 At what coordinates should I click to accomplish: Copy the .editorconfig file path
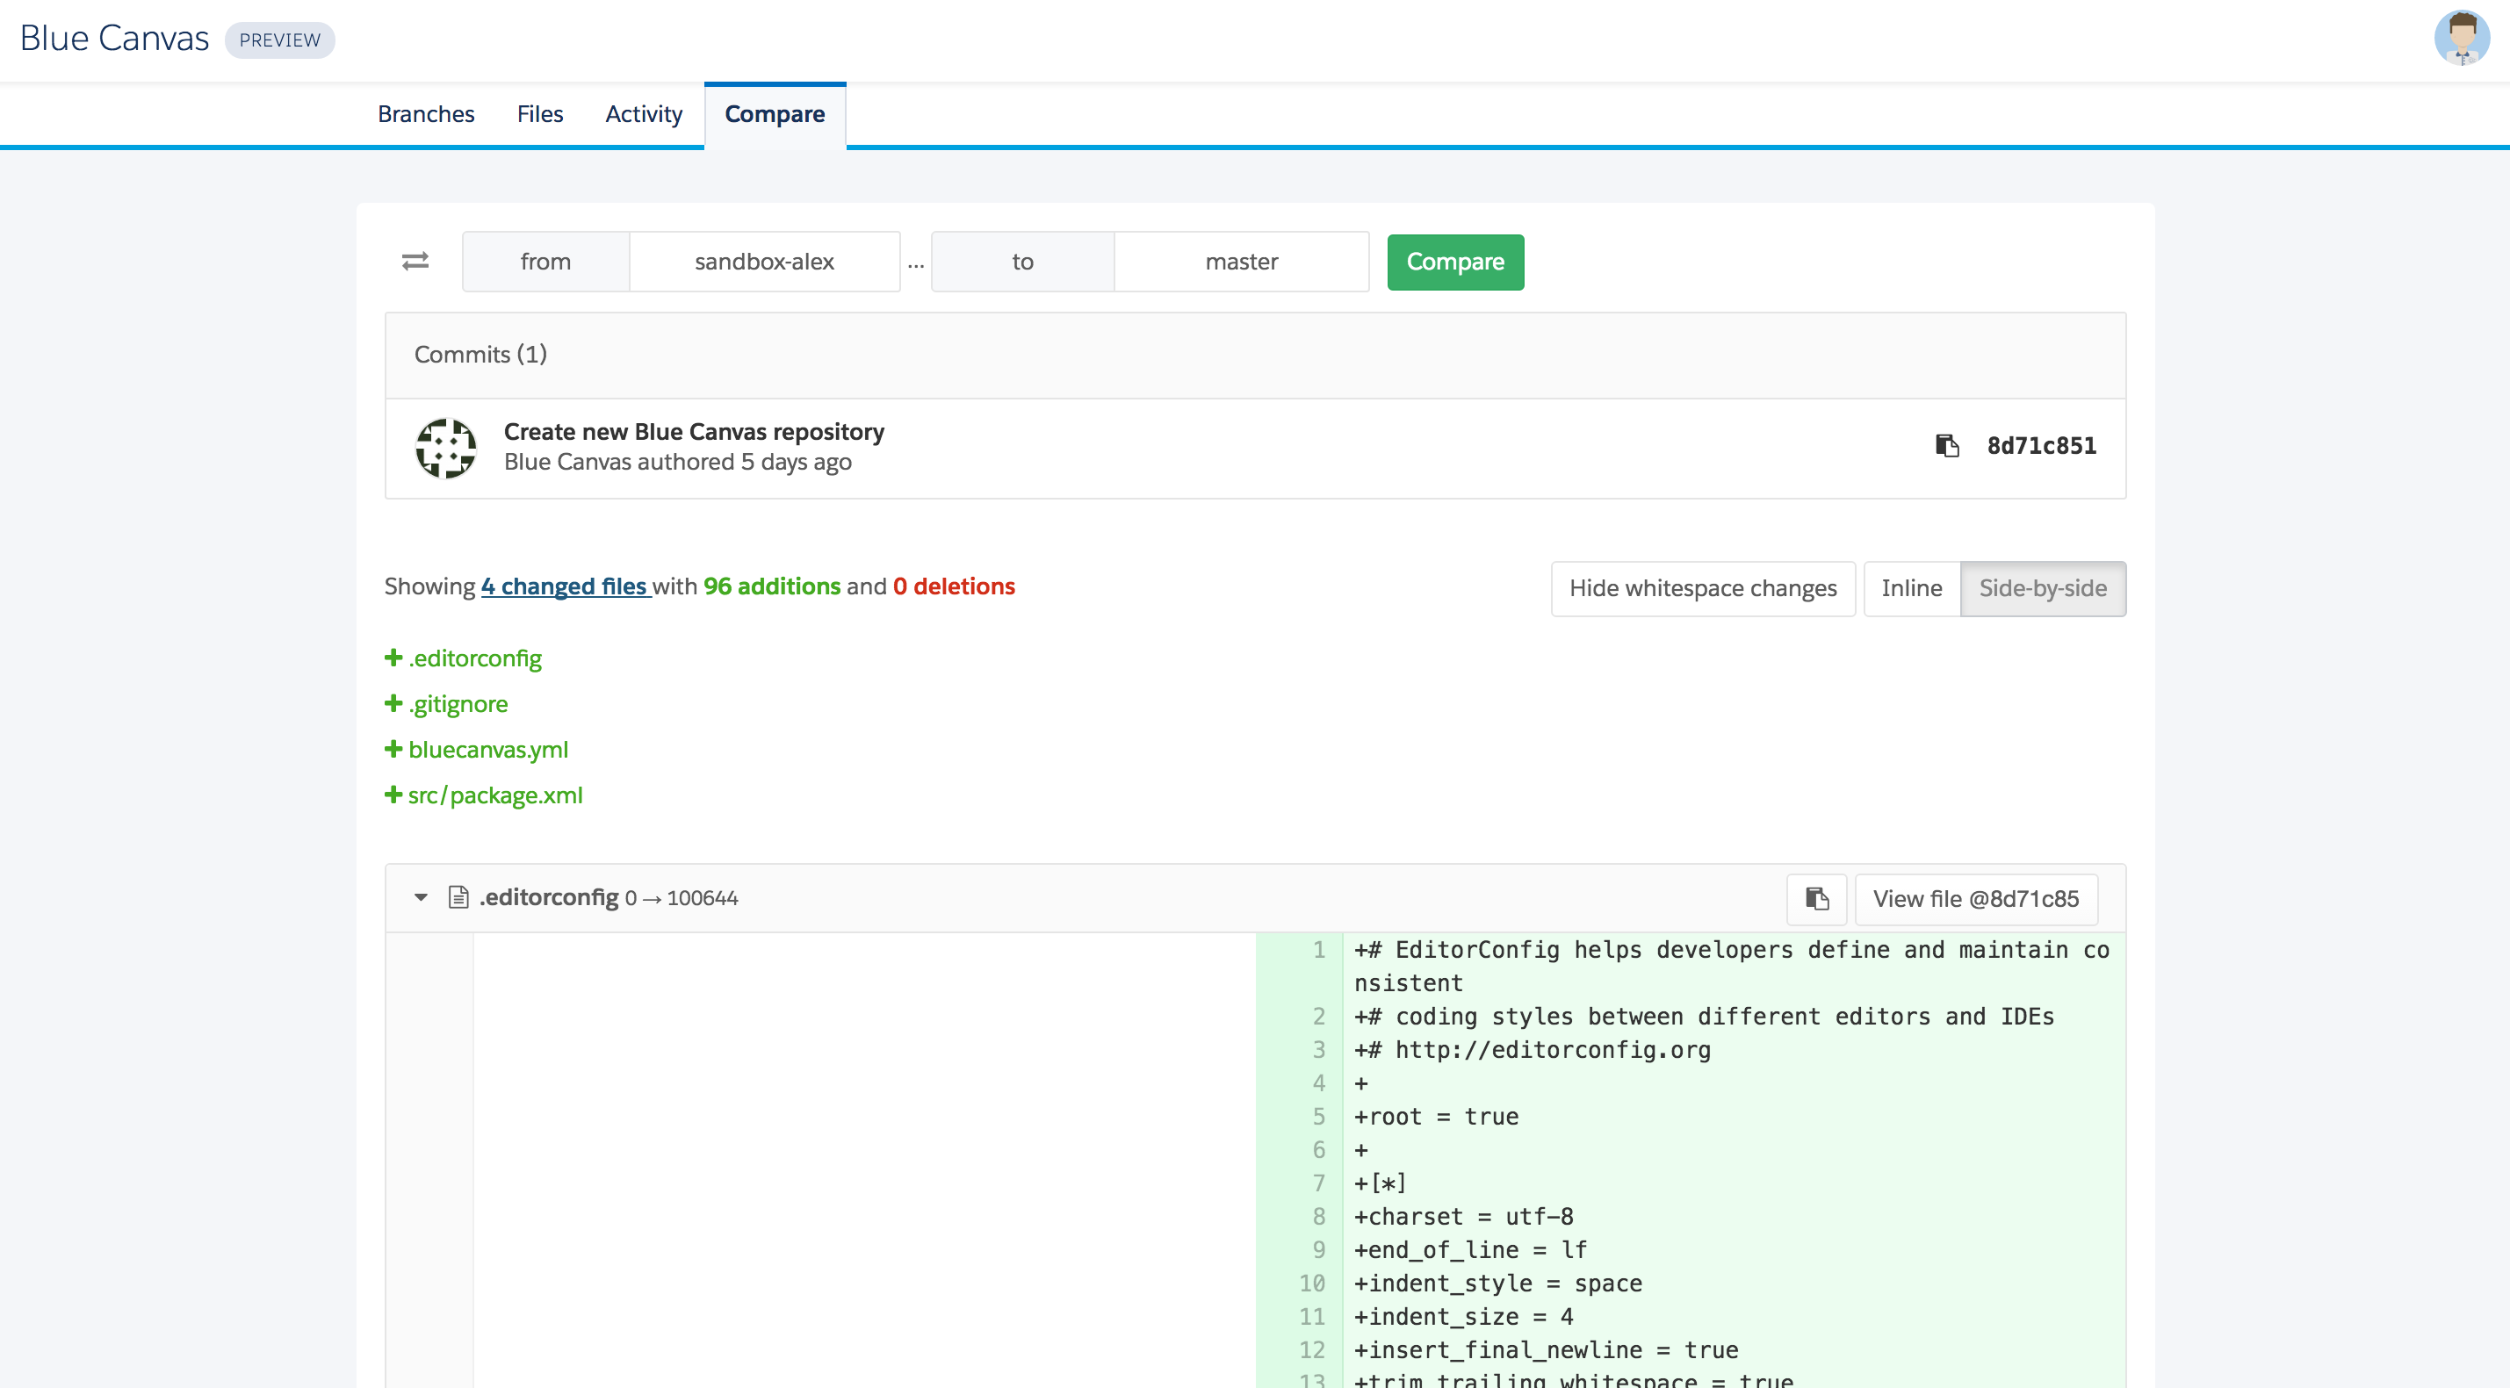click(x=1816, y=898)
